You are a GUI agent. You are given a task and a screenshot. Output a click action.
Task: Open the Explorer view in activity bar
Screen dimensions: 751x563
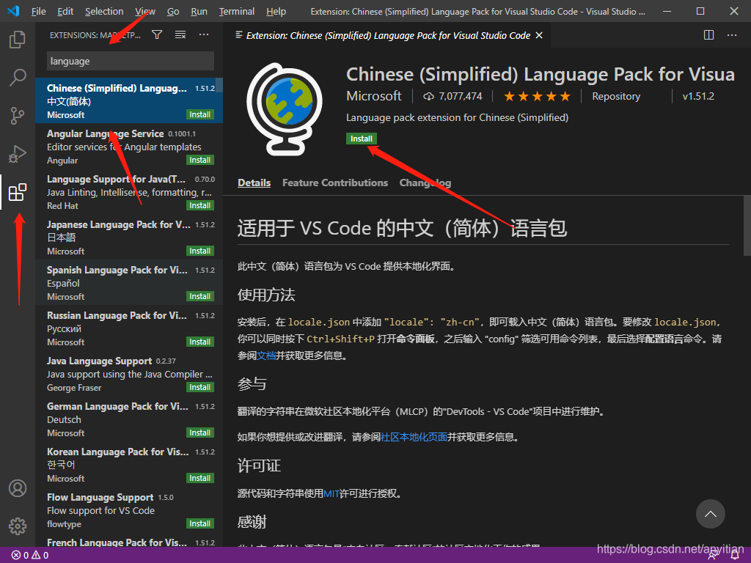18,40
